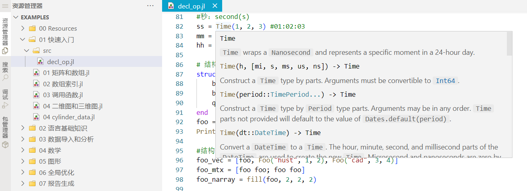Collapse the 01 快速入门 folder
The image size is (527, 191).
tap(23, 40)
